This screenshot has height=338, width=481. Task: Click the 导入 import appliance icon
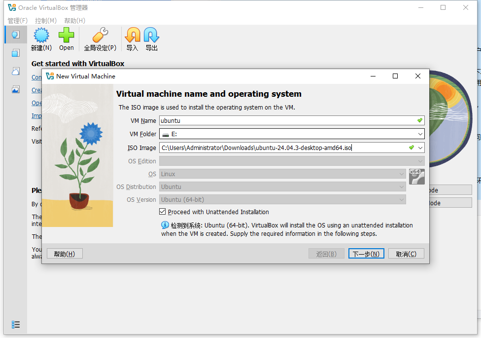132,39
